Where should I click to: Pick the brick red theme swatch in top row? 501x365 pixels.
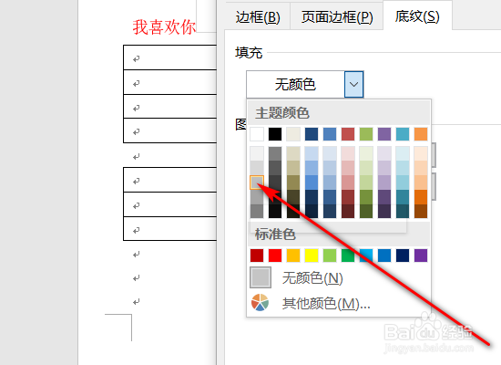348,134
